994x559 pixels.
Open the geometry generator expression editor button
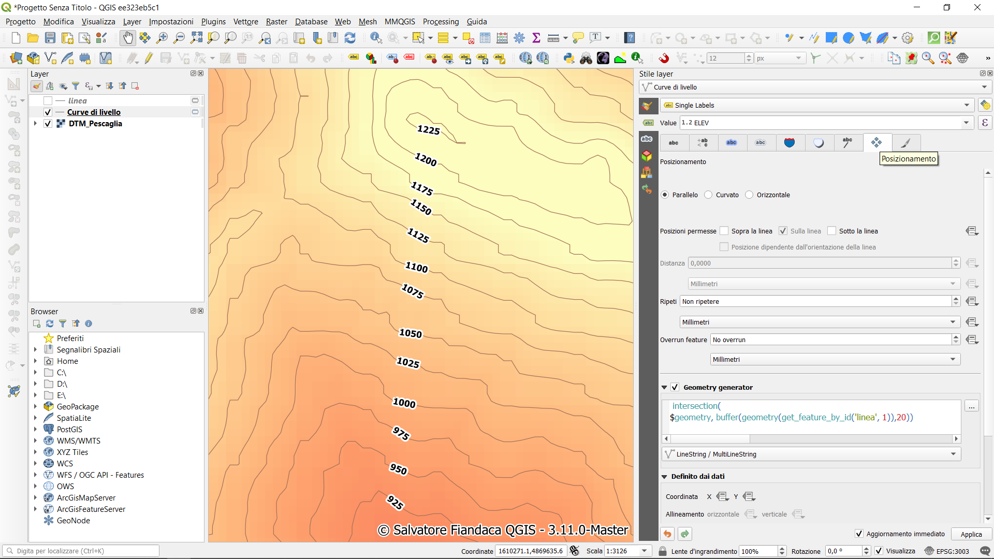coord(971,406)
